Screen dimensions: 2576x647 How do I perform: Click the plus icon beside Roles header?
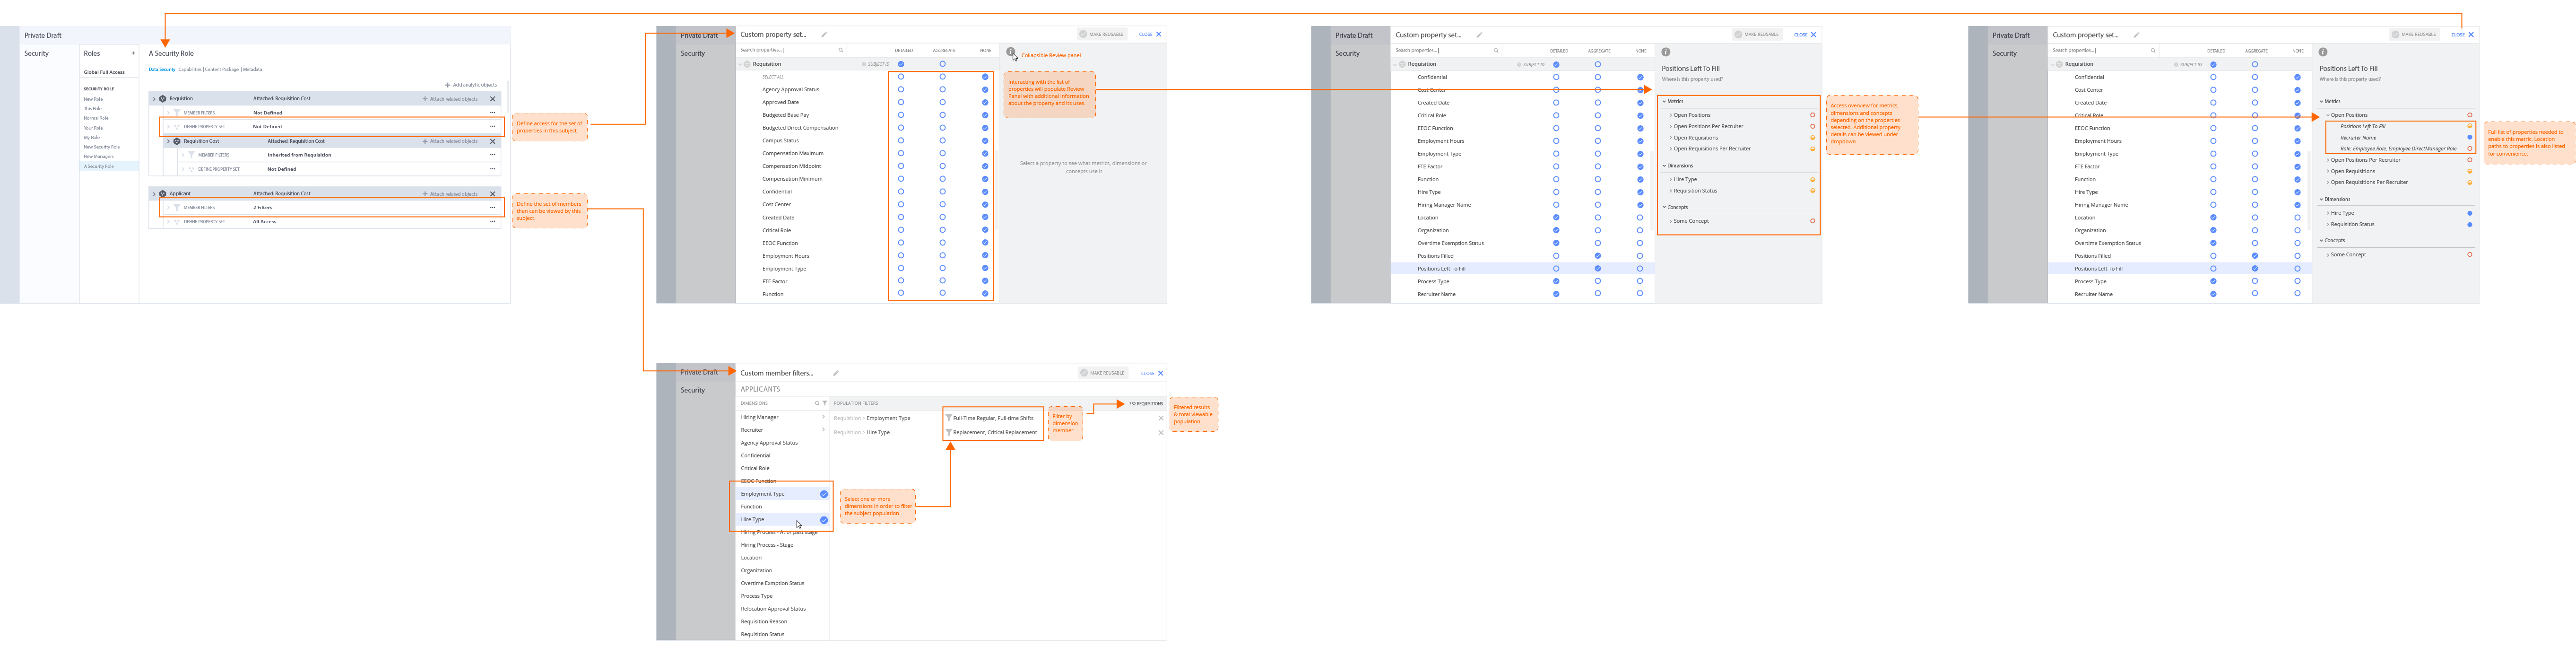(x=133, y=53)
